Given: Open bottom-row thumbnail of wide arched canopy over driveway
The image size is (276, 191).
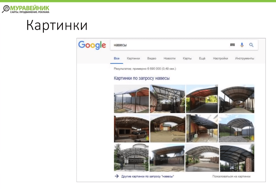Looking at the screenshot, I should click(202, 158).
